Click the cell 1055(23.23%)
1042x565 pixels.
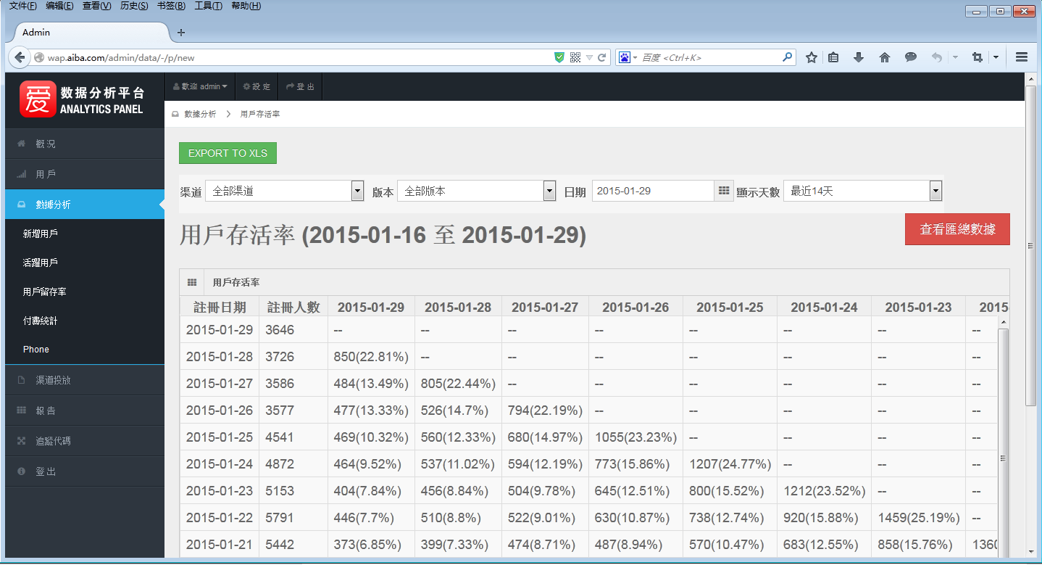[635, 437]
